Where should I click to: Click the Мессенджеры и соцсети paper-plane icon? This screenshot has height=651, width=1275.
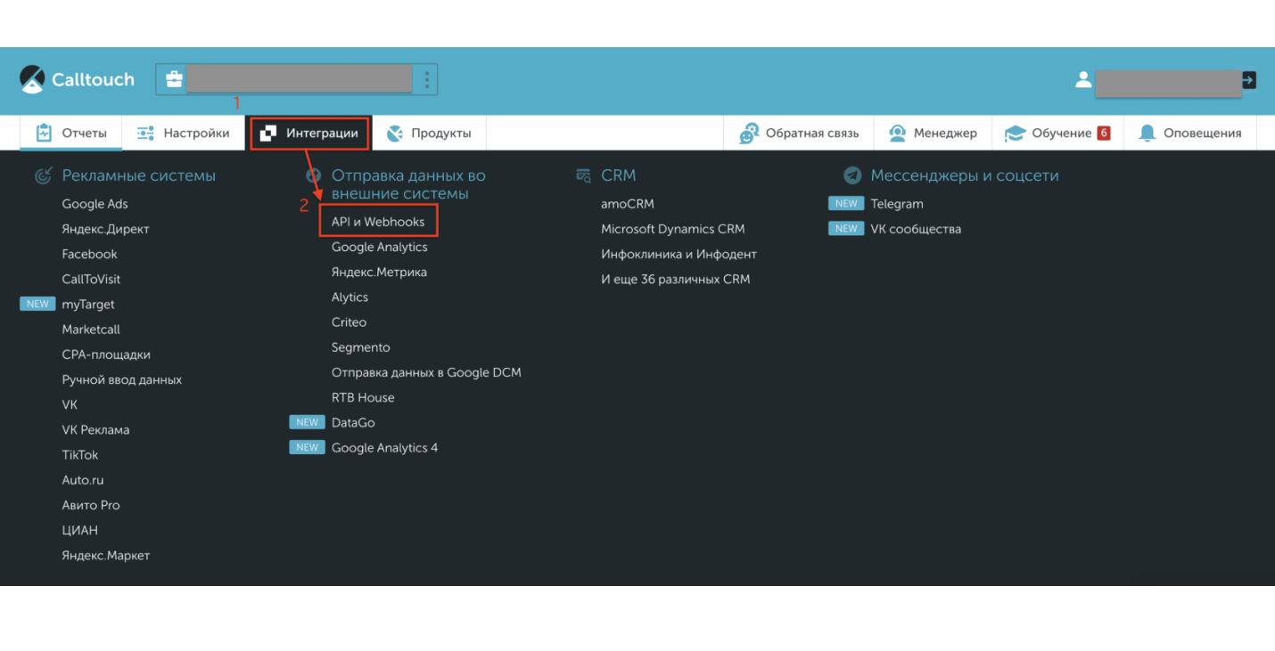click(852, 176)
